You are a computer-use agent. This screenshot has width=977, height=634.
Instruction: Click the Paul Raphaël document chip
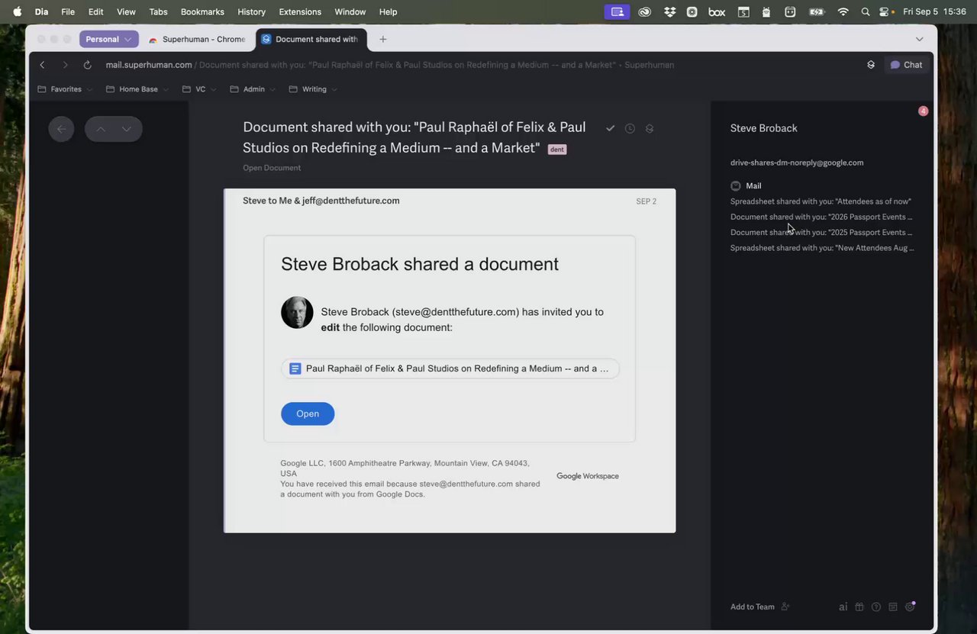pyautogui.click(x=450, y=368)
